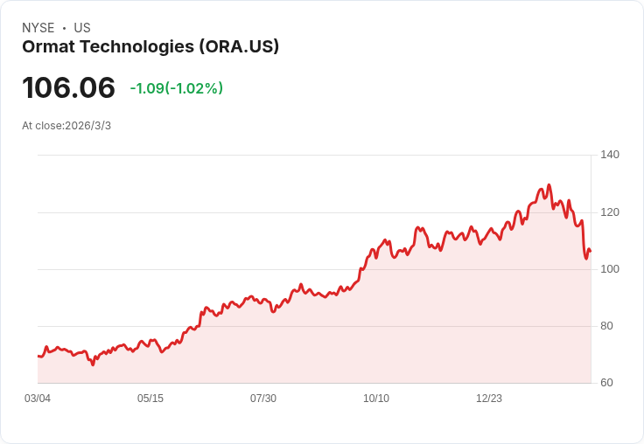This screenshot has height=444, width=644.
Task: Click the 100 label on the price axis
Action: click(610, 269)
